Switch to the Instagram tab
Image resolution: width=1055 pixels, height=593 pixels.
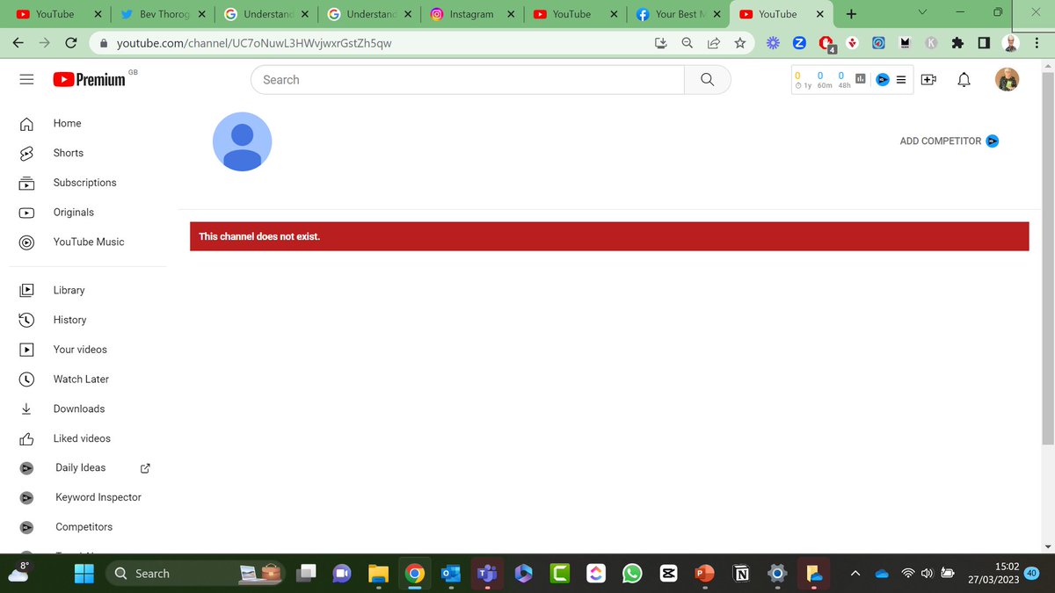point(472,14)
